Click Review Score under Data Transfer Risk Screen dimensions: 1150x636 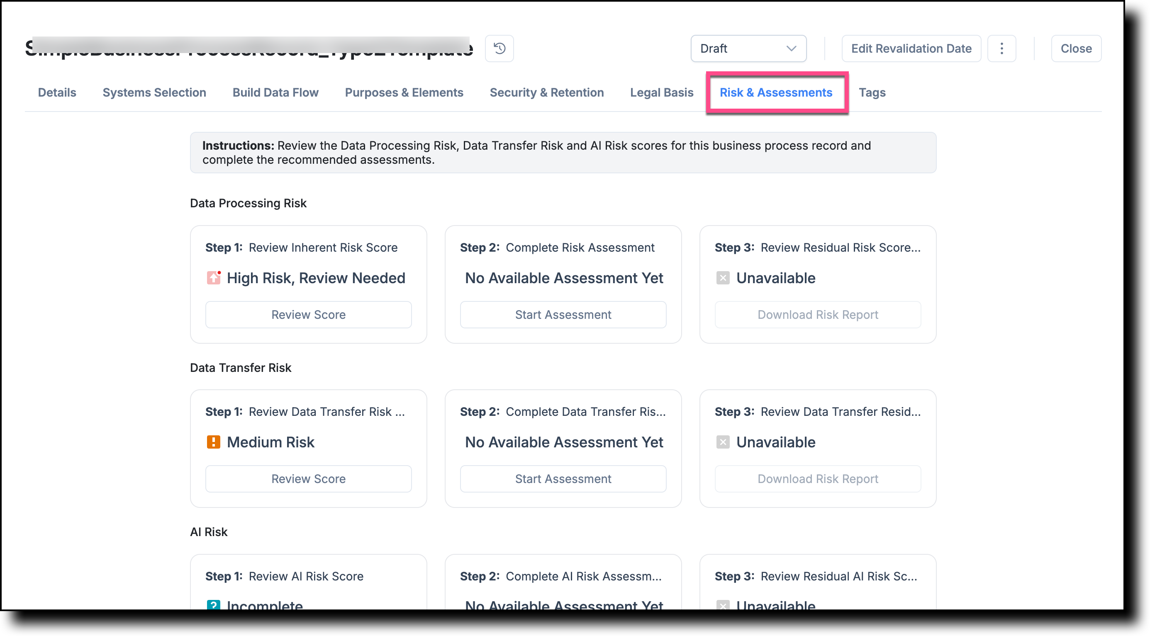pyautogui.click(x=309, y=478)
